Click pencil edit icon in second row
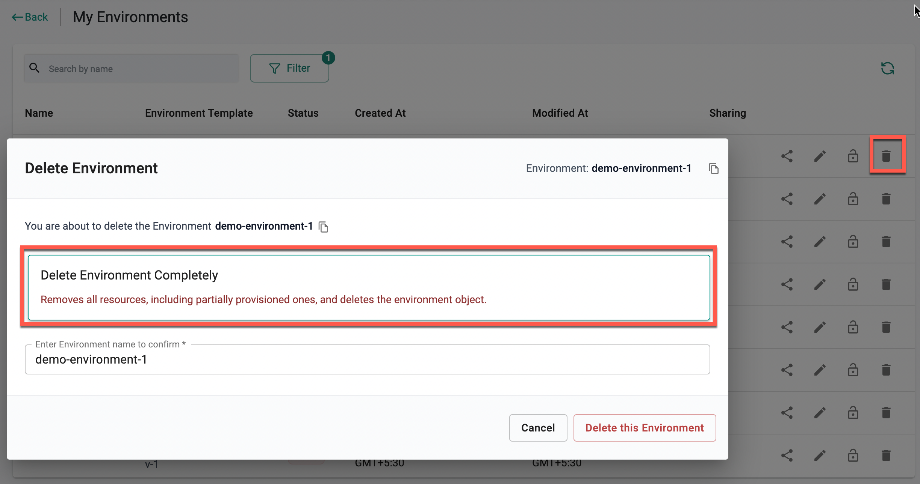The image size is (920, 484). 820,199
